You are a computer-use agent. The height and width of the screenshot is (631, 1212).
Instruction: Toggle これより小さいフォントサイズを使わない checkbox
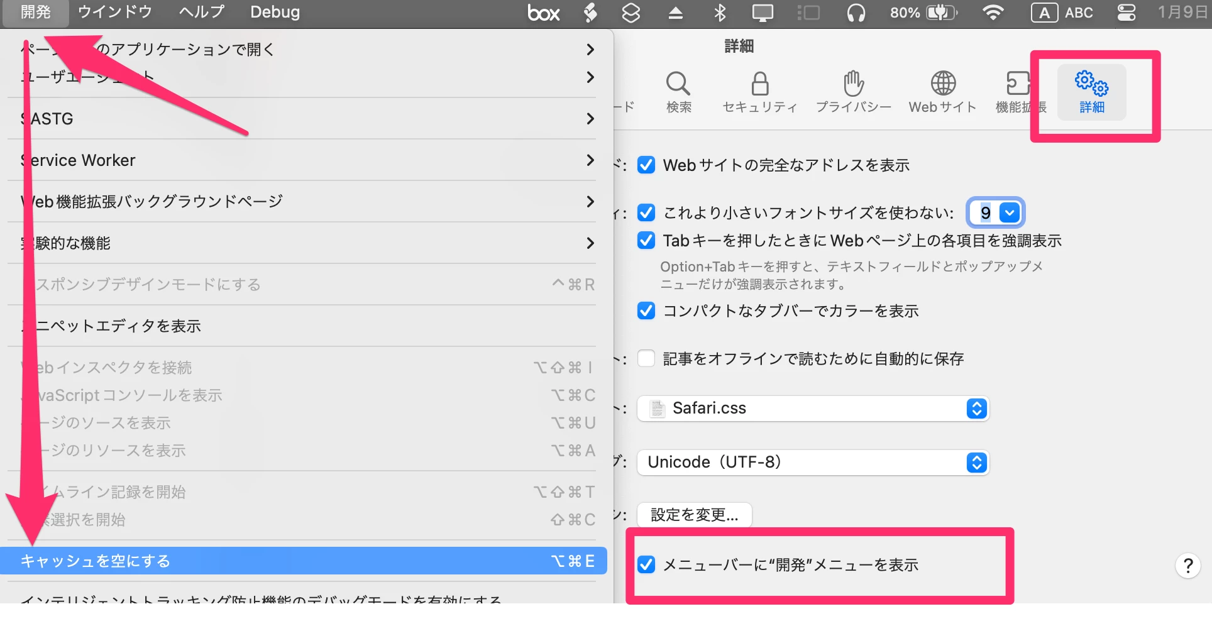tap(646, 212)
